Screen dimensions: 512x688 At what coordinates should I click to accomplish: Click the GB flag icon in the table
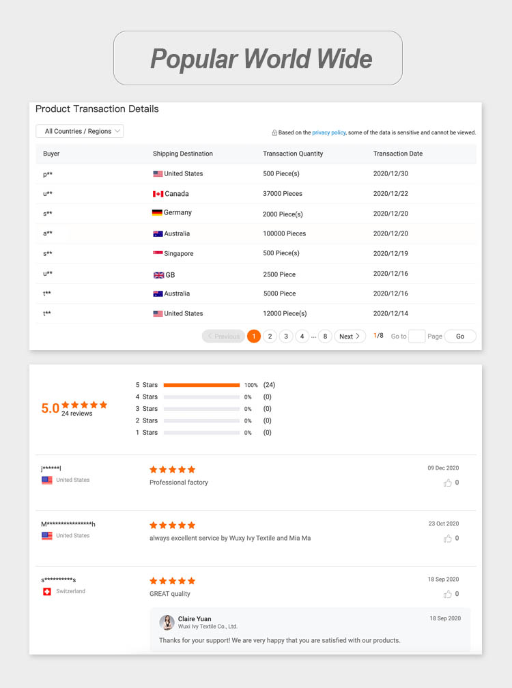pos(158,275)
